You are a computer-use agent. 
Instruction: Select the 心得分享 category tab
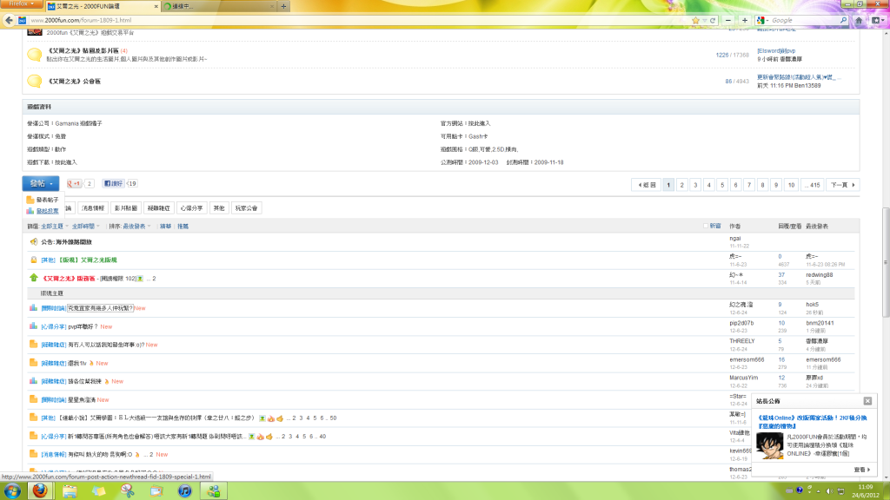[191, 208]
